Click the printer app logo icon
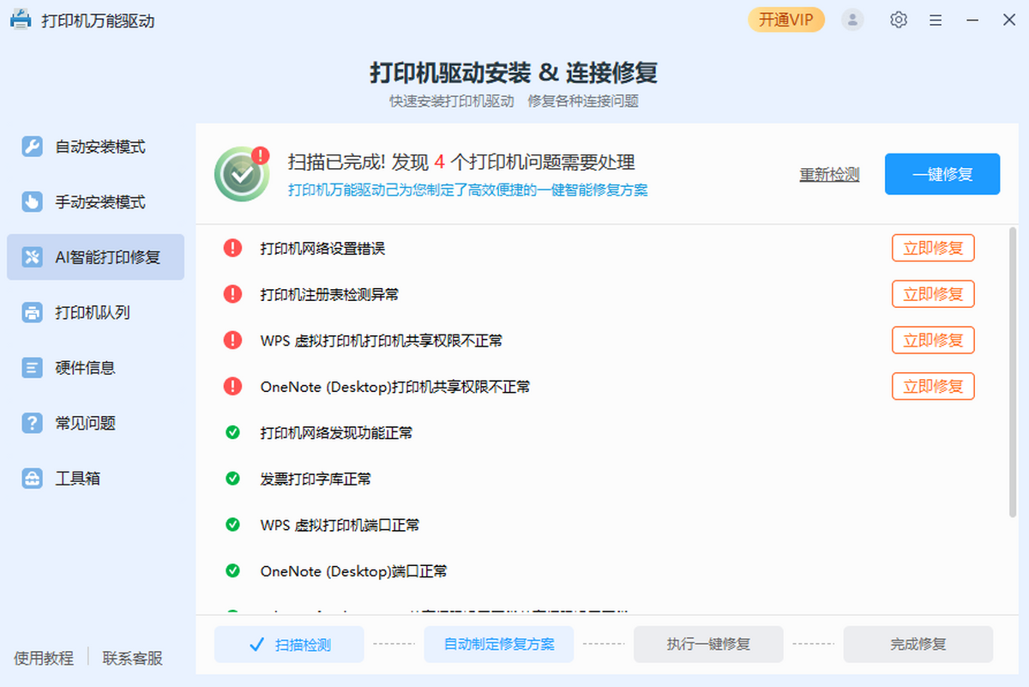Screen dimensions: 1029x687 click(21, 19)
